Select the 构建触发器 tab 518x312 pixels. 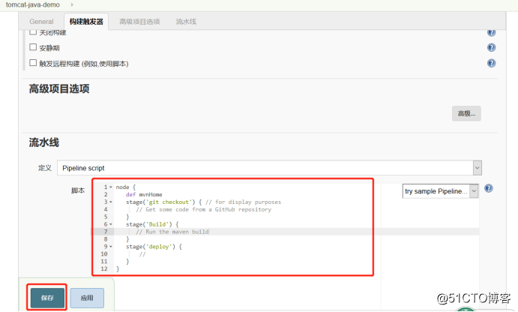coord(86,22)
